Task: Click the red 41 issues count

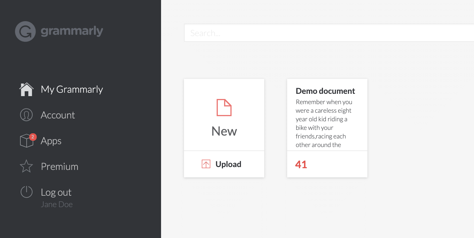Action: coord(301,164)
